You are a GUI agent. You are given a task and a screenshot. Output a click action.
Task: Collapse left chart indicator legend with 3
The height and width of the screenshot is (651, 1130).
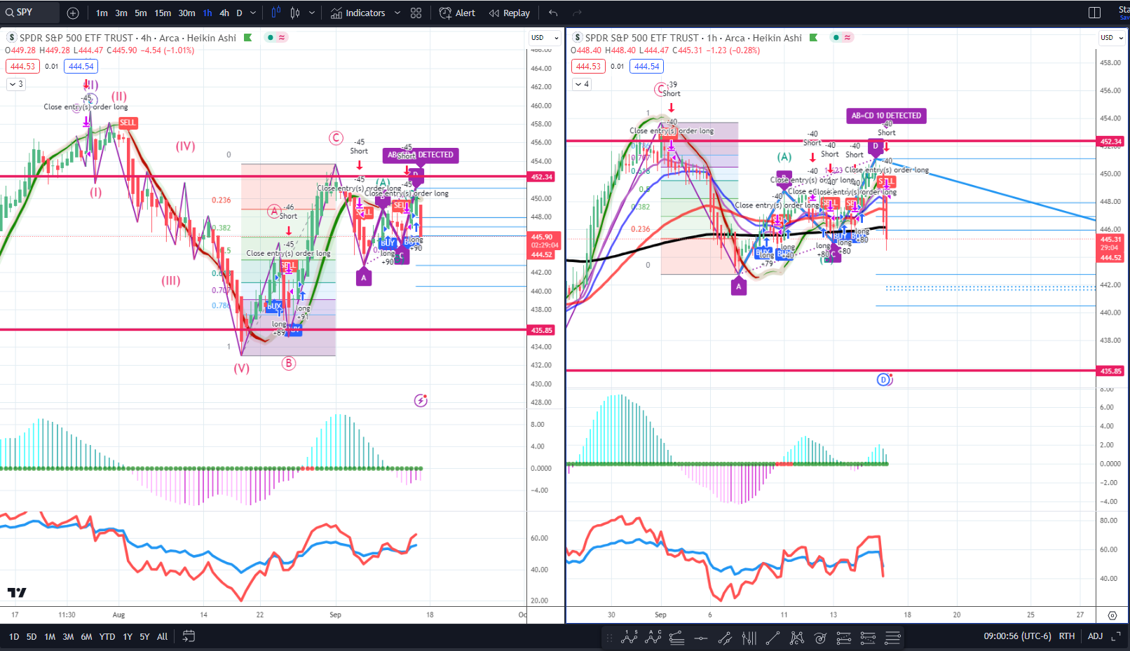(16, 84)
